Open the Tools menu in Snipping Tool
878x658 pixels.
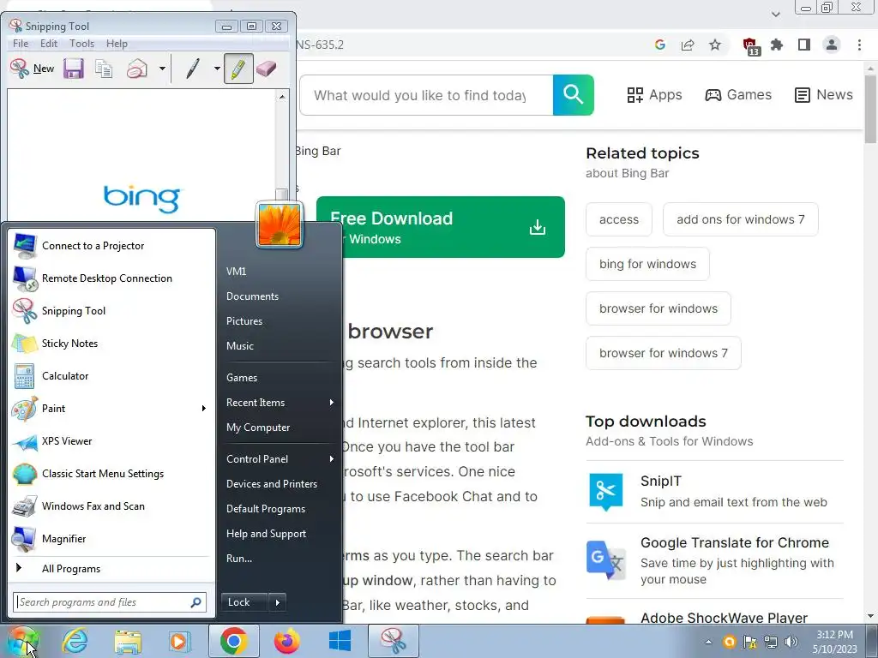pos(81,44)
